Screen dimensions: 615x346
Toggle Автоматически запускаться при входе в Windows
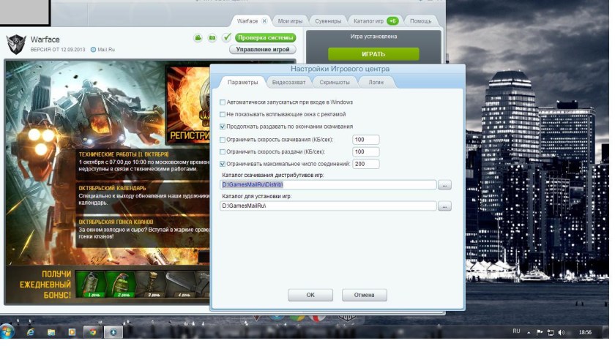click(223, 102)
